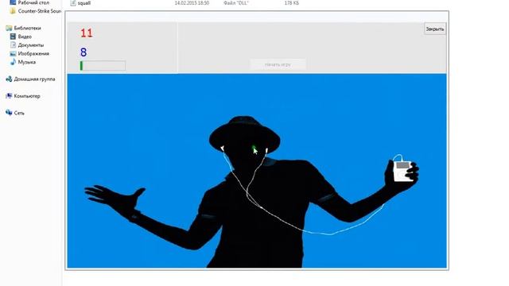
Task: Open Компьютер label in sidebar
Action: (27, 96)
